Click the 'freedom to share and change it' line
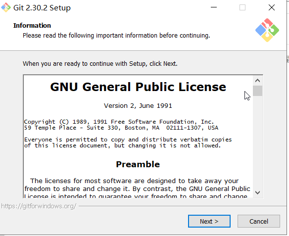Viewport: 289px width, 236px height. point(137,189)
